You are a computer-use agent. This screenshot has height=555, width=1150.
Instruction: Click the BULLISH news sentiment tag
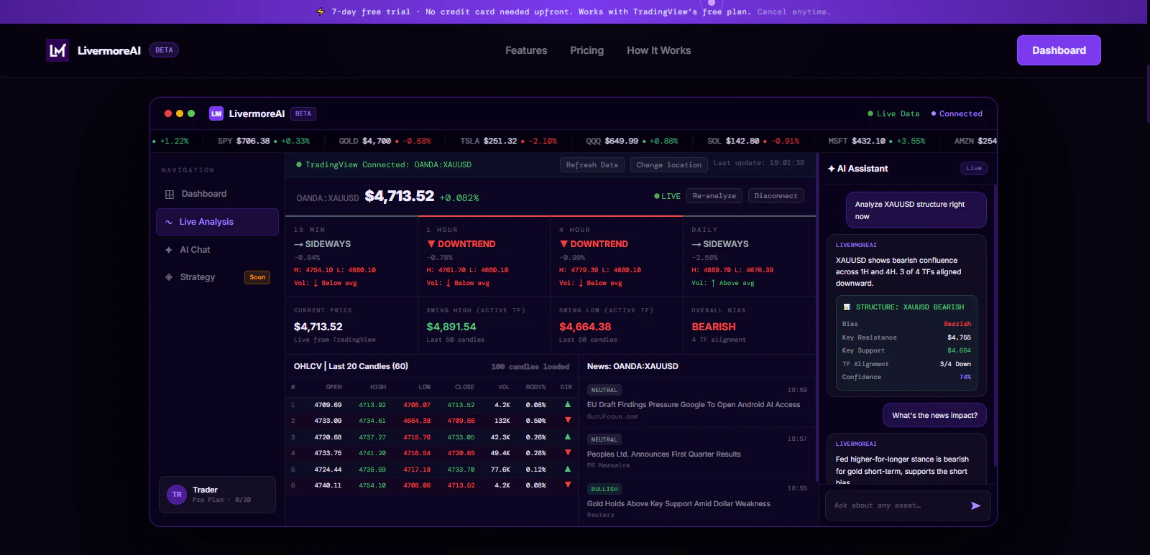coord(604,489)
